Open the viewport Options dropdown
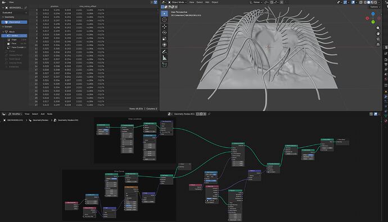 click(x=375, y=7)
